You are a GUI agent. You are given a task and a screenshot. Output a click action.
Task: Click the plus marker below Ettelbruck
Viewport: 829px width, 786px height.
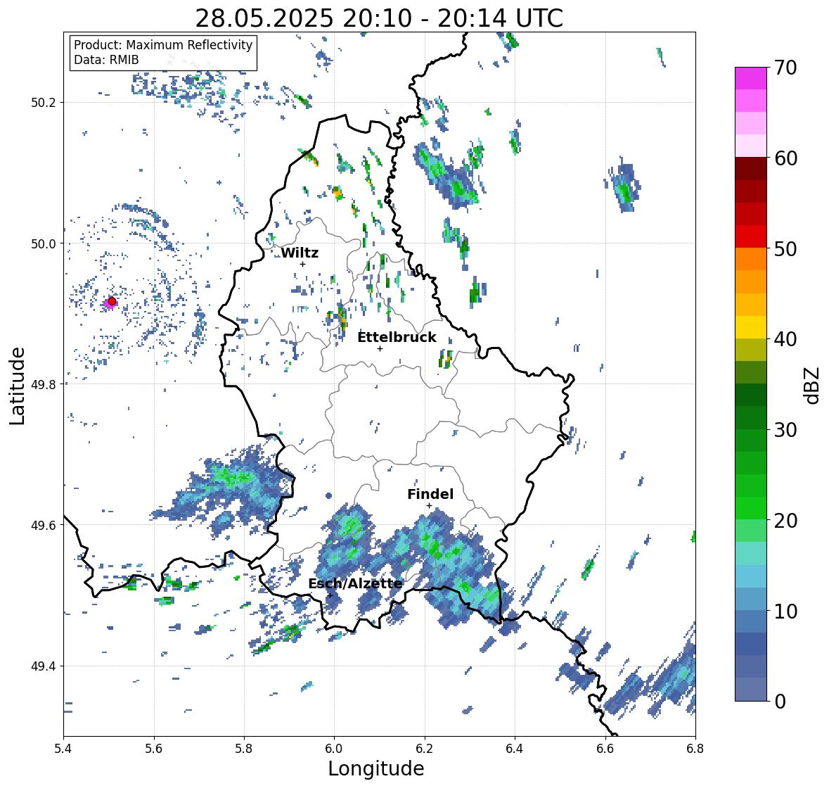tap(380, 348)
